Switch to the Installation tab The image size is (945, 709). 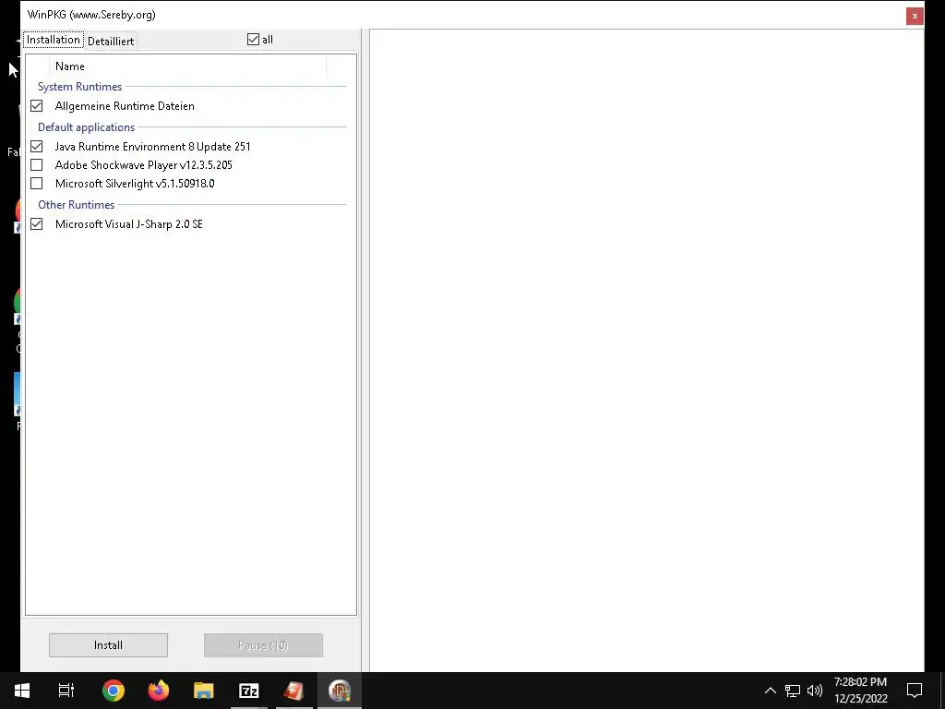[53, 40]
